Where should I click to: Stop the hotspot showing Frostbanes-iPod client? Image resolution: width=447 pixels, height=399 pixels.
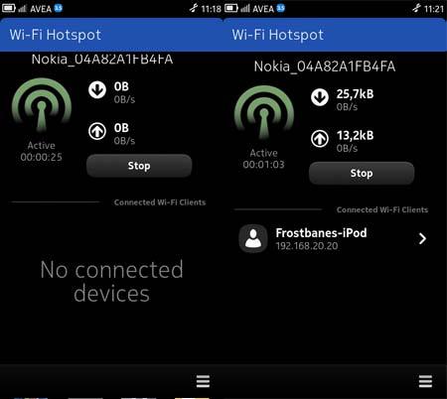click(x=362, y=173)
